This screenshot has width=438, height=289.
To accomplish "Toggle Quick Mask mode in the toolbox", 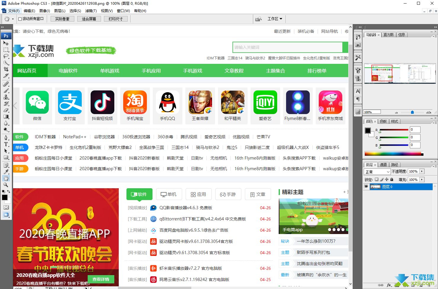I will [x=6, y=207].
